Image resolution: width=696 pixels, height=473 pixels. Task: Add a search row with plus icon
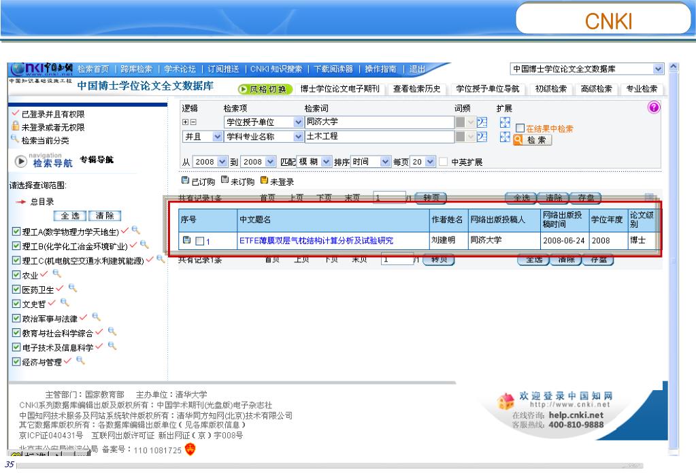point(186,122)
